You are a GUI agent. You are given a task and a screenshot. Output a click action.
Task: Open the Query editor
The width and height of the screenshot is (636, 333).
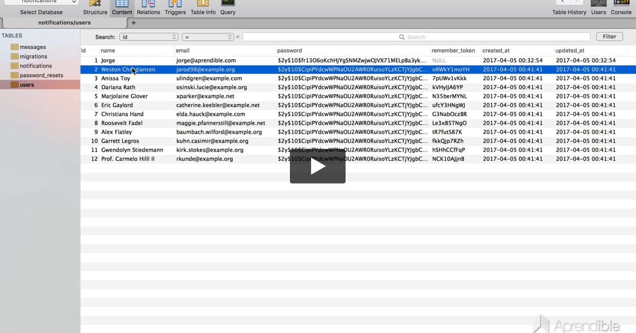(x=228, y=7)
